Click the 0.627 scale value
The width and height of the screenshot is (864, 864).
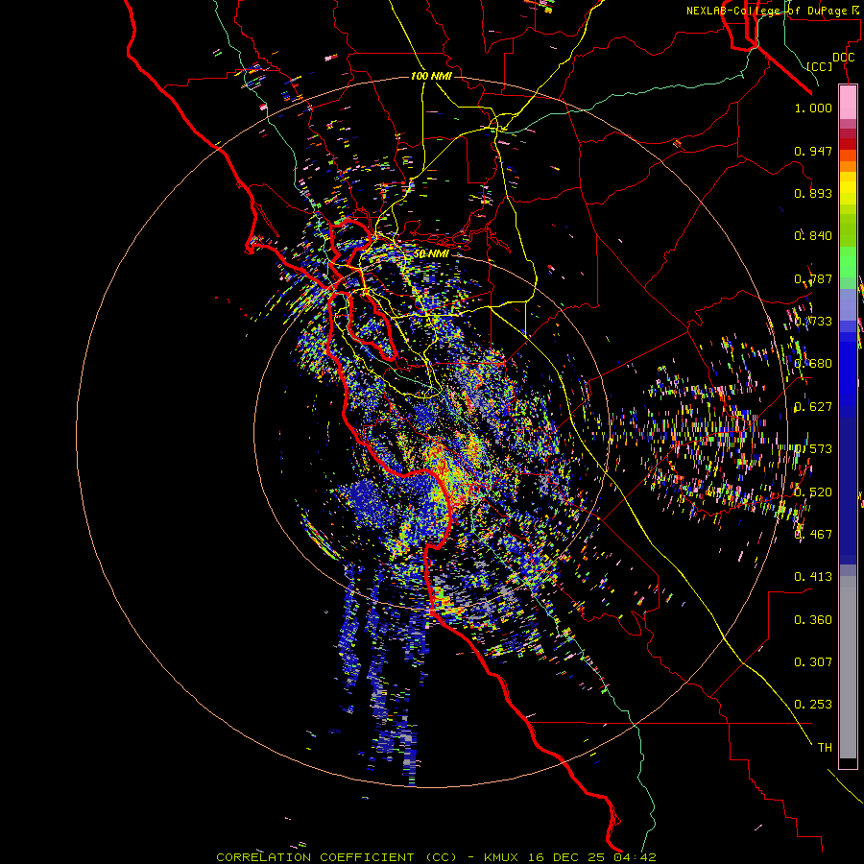coord(813,407)
